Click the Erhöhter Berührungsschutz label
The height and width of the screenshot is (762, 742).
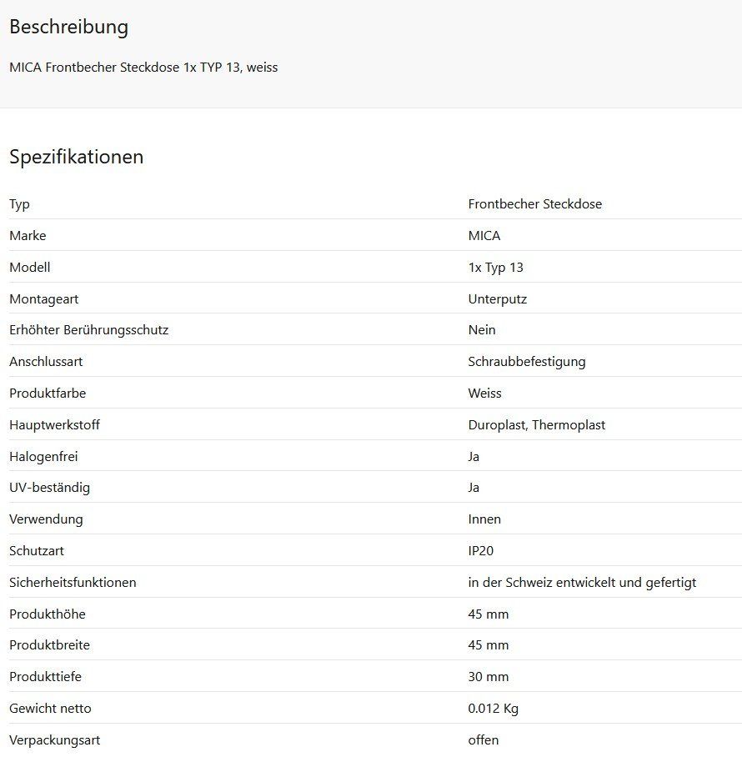(89, 330)
